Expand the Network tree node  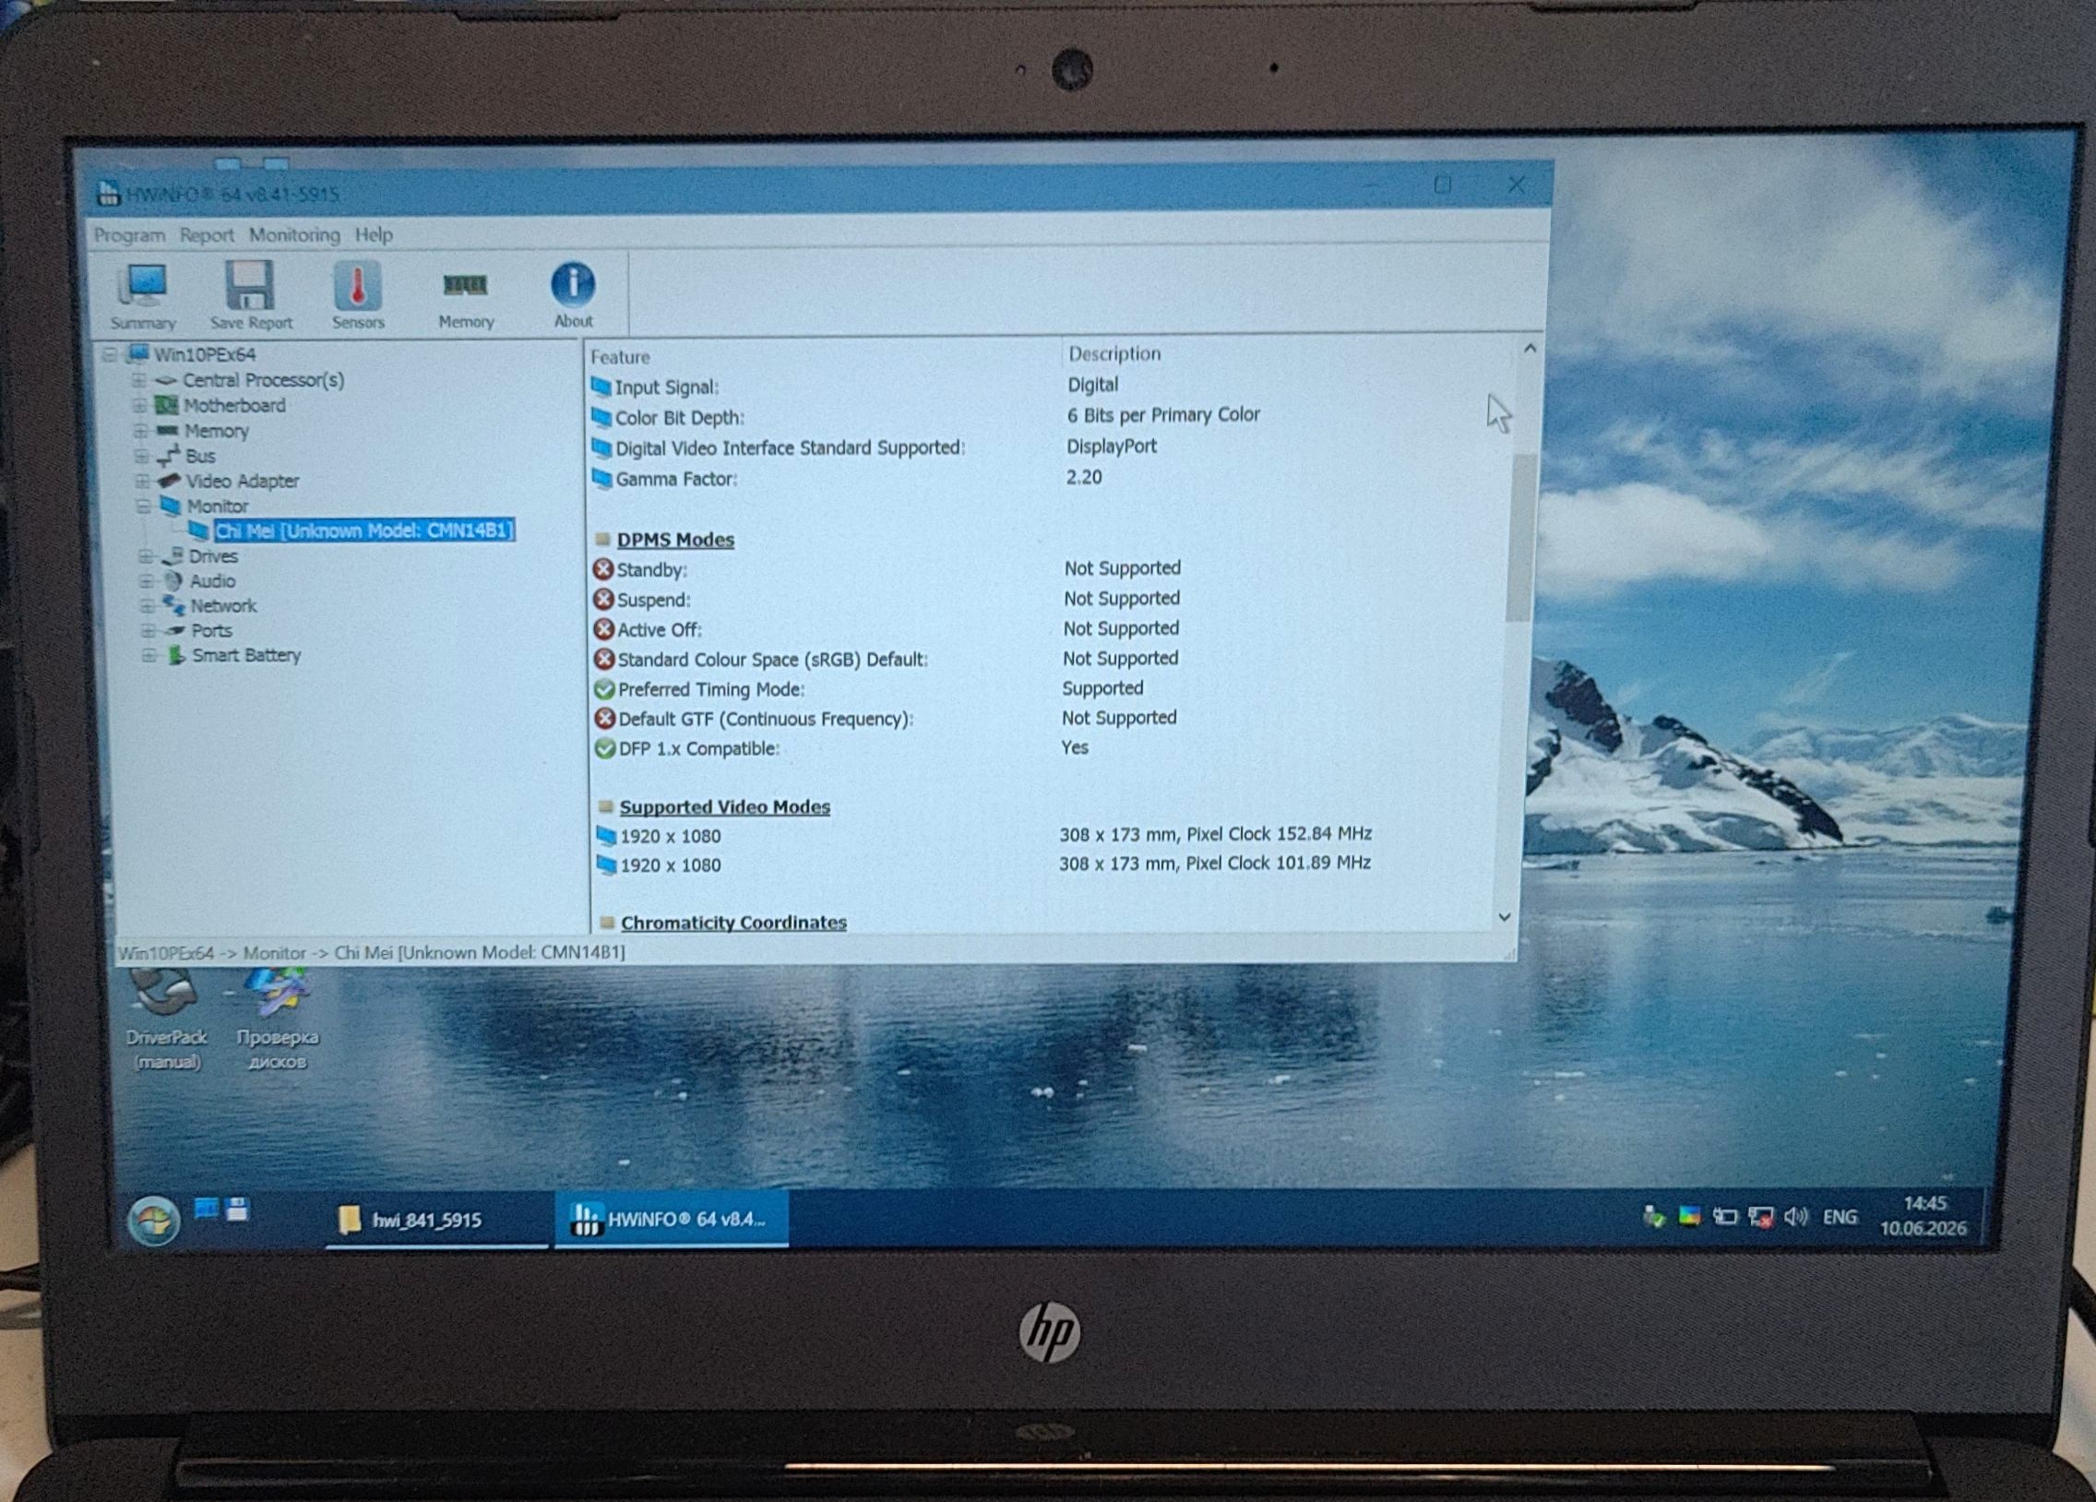pyautogui.click(x=148, y=605)
